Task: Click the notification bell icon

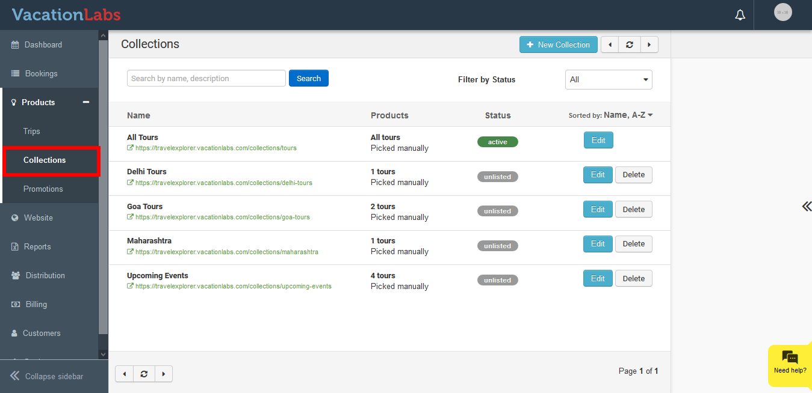Action: (740, 15)
